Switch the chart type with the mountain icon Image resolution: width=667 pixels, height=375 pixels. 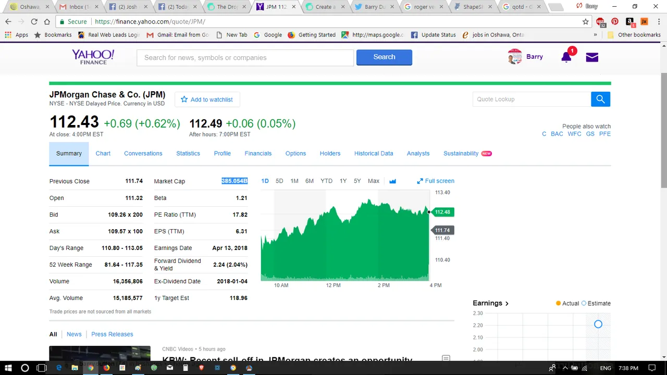tap(392, 181)
